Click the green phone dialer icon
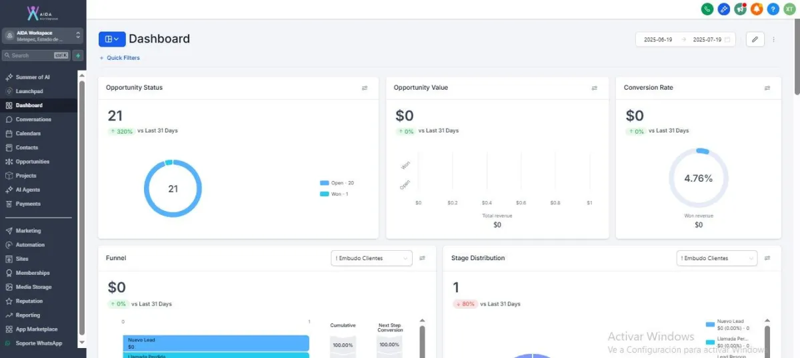This screenshot has height=358, width=800. pos(707,9)
